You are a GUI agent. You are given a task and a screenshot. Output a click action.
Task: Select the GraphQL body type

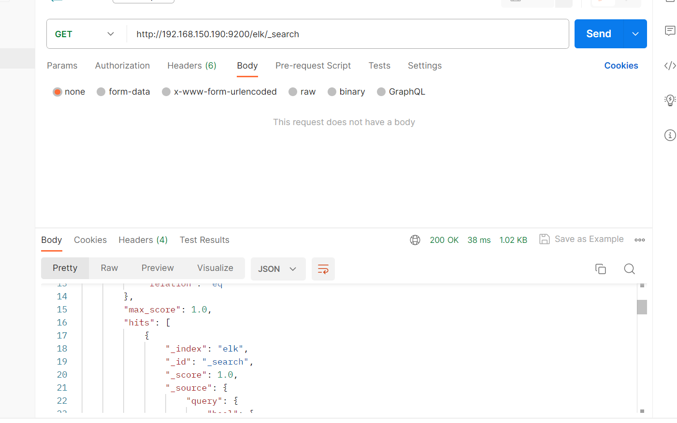tap(381, 92)
